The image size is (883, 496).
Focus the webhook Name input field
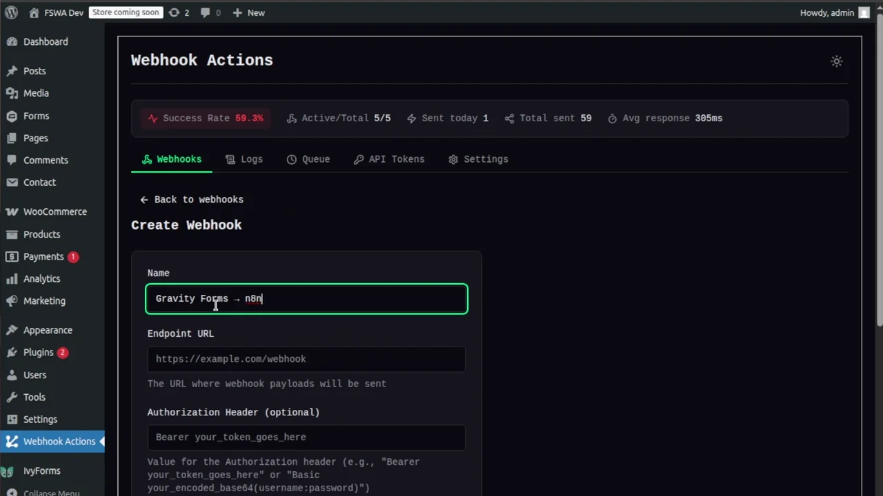point(306,299)
